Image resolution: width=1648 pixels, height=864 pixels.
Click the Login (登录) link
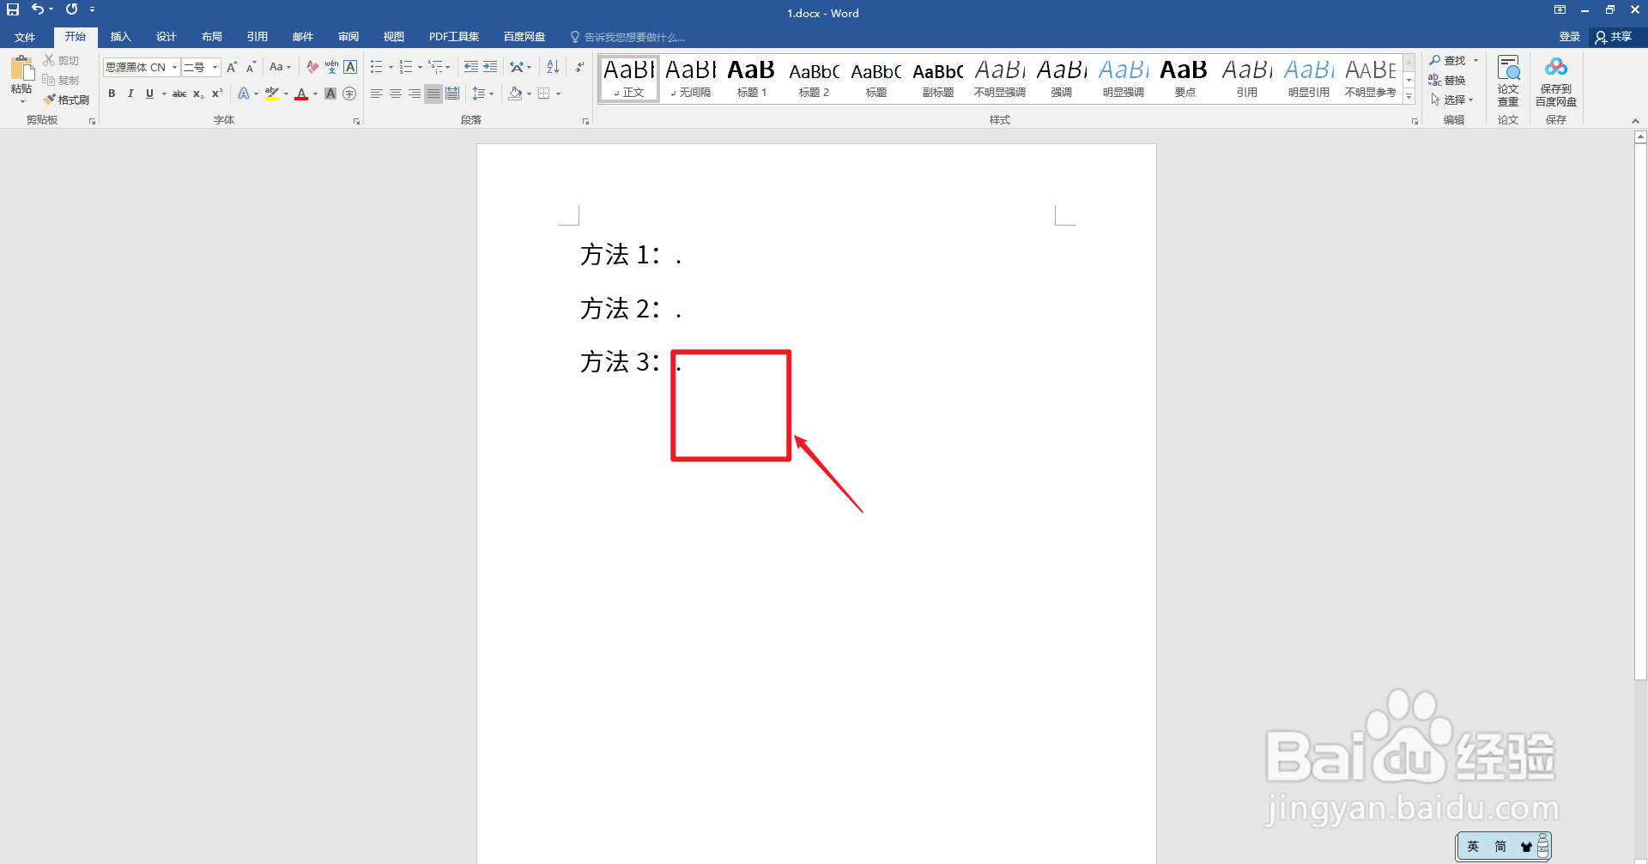click(1570, 37)
